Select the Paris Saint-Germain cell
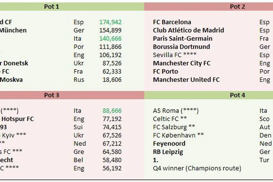 pyautogui.click(x=183, y=38)
